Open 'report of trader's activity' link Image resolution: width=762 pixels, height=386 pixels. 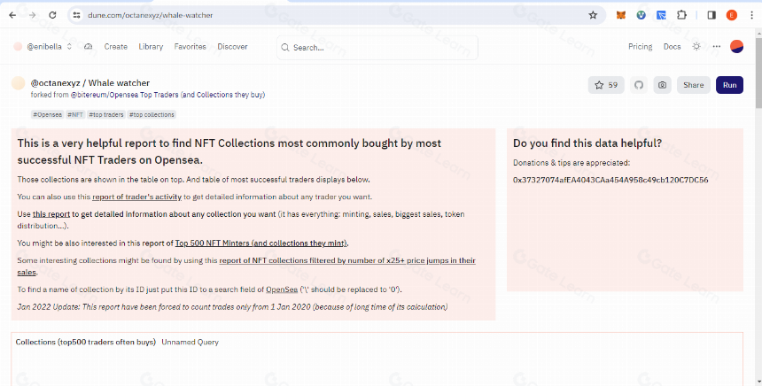[136, 197]
